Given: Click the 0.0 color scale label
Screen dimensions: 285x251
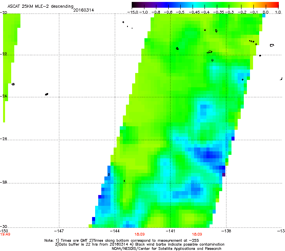Looking at the screenshot, I should 266,12.
